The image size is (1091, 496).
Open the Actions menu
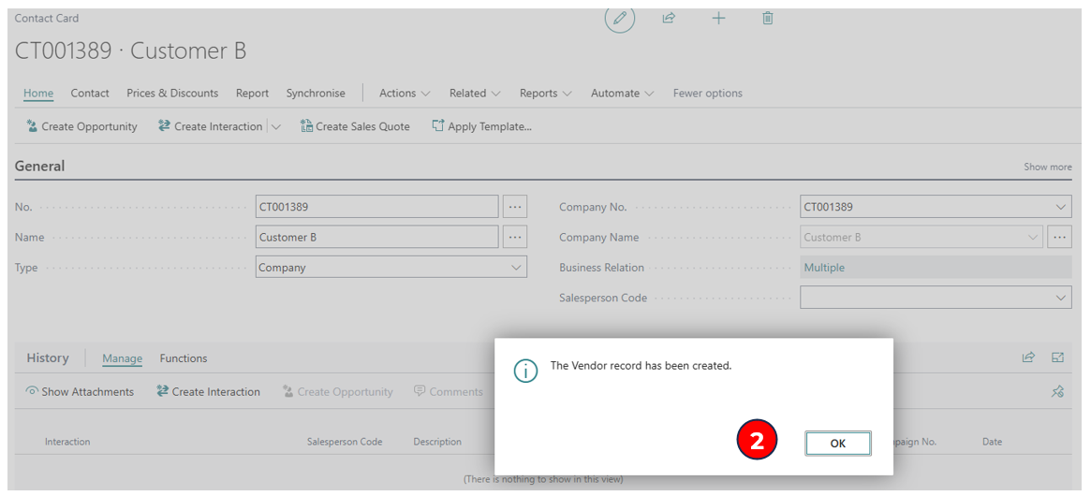tap(405, 94)
